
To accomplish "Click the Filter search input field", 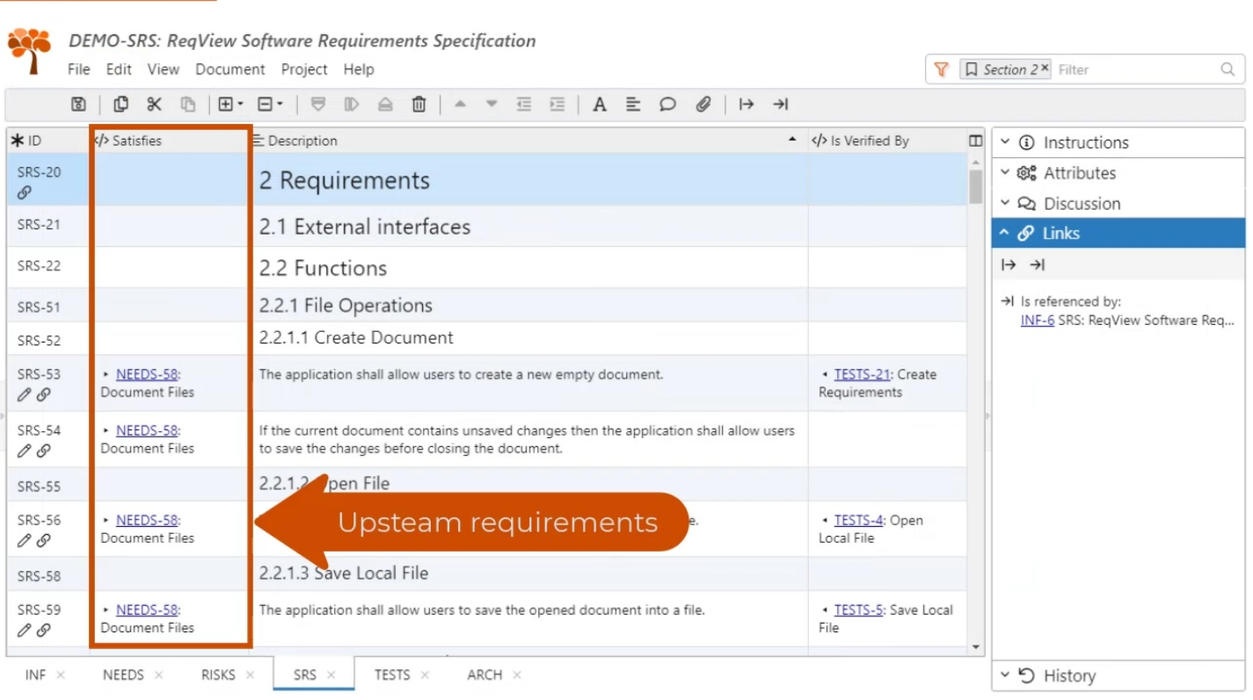I will (1135, 69).
